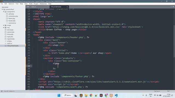The height and width of the screenshot is (98, 175).
Task: Close the style.css tab
Action: 48,7
